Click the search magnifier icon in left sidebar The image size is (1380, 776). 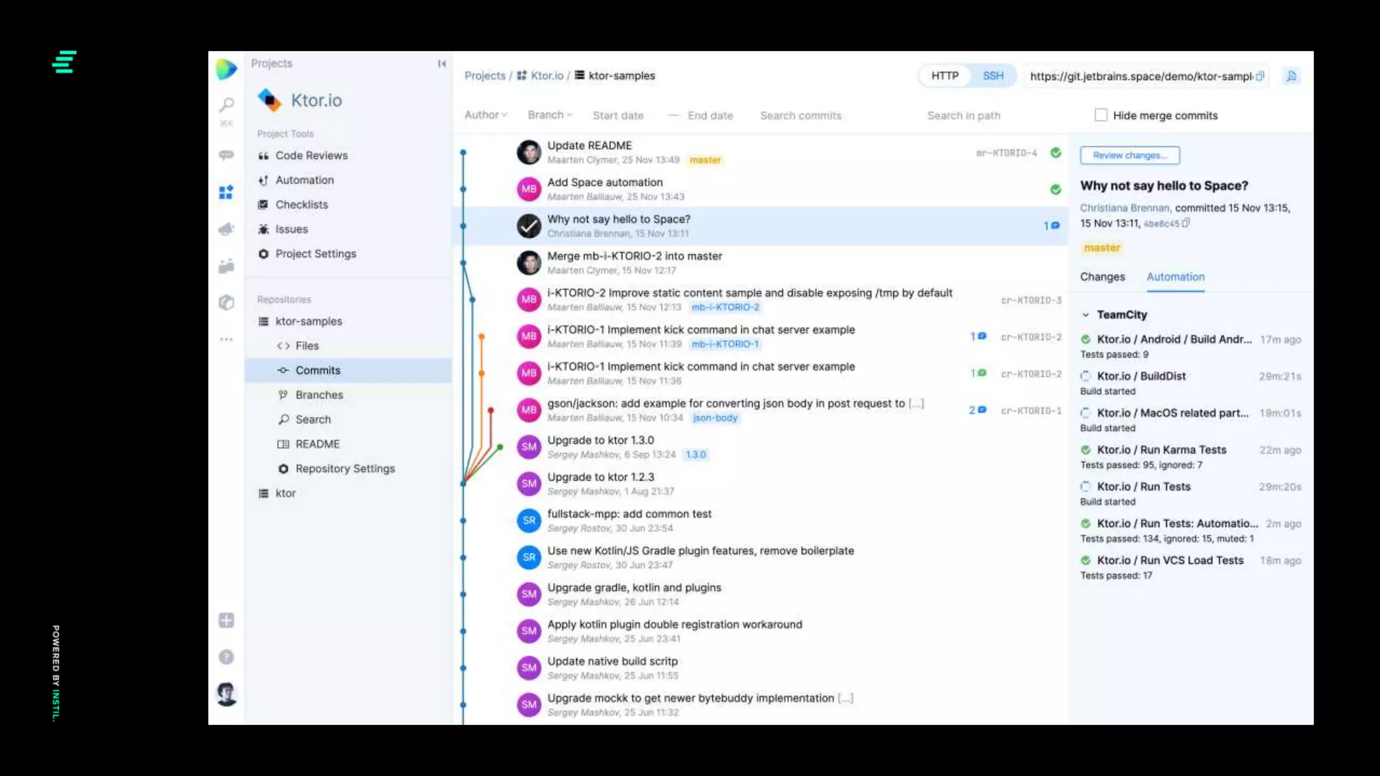[226, 104]
